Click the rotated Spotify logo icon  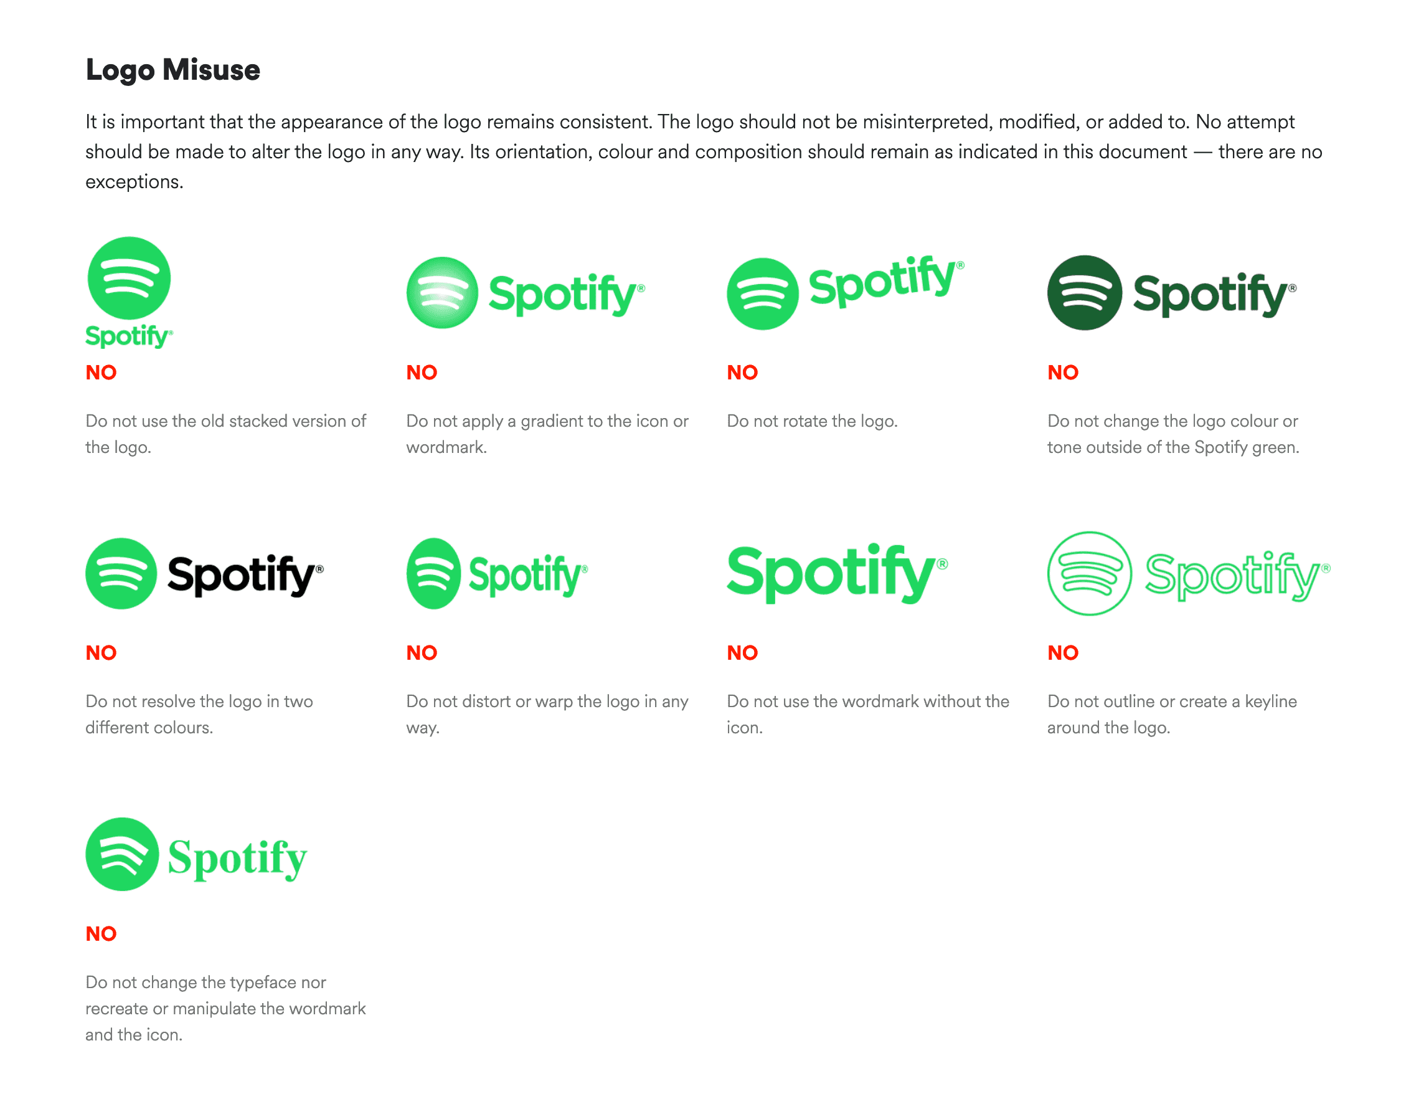(762, 294)
